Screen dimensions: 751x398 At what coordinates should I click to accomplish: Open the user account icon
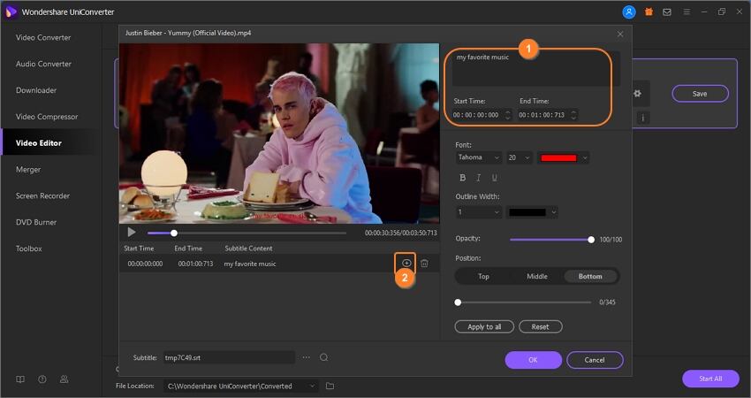(629, 12)
